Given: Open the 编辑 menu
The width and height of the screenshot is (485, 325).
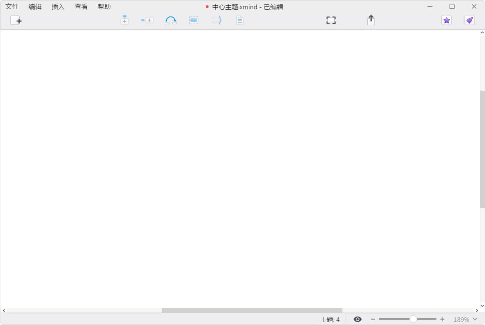Looking at the screenshot, I should [35, 7].
